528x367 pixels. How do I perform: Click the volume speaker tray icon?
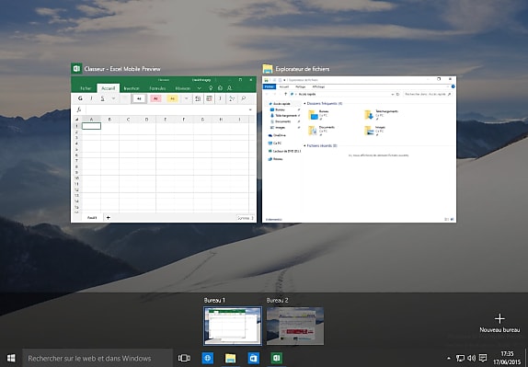pyautogui.click(x=471, y=358)
